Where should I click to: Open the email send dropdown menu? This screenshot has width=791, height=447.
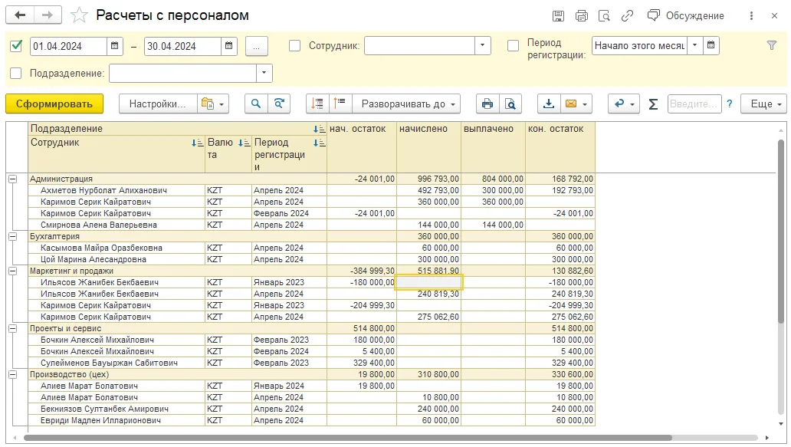point(576,104)
